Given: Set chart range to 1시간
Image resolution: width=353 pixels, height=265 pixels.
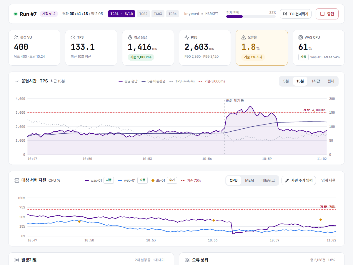Looking at the screenshot, I should [316, 81].
